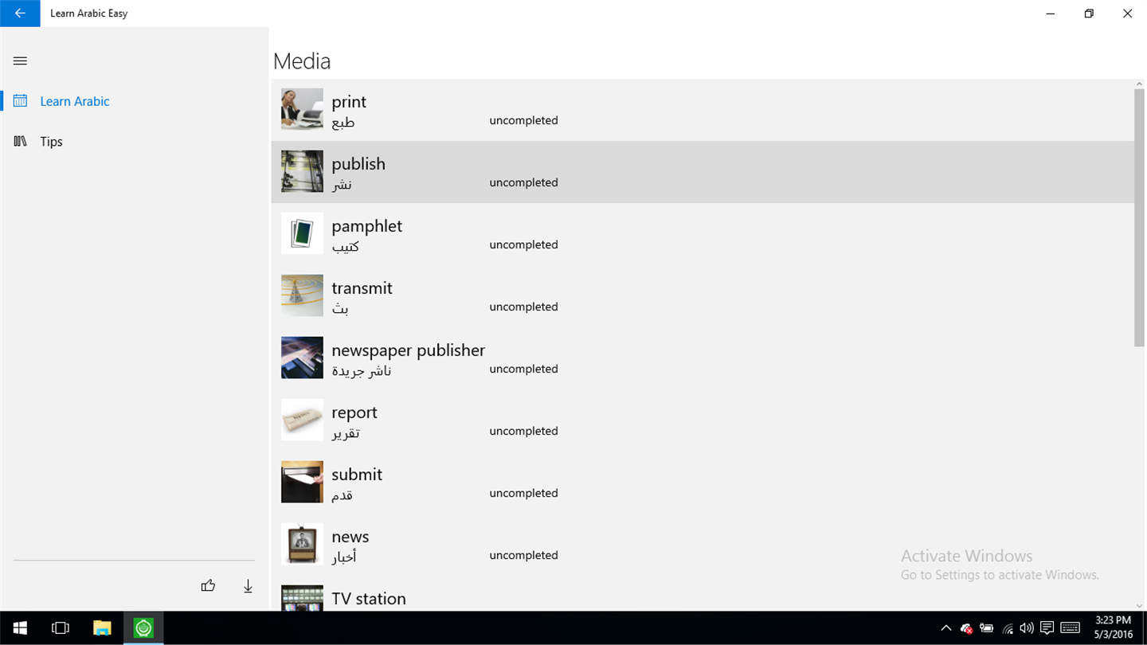Open the Tips section

(51, 142)
